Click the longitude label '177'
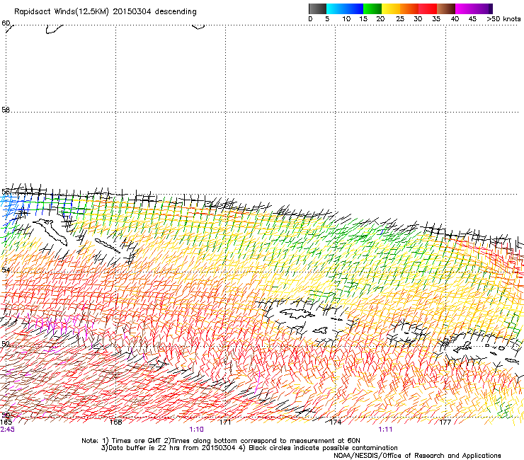 pyautogui.click(x=445, y=422)
